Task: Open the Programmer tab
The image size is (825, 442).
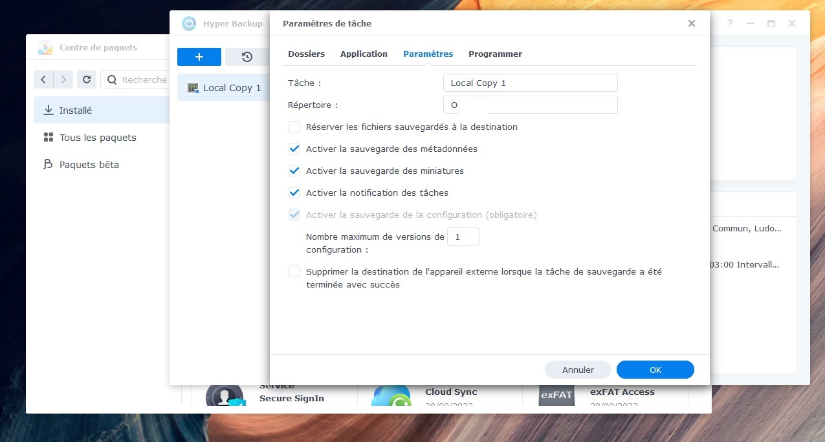Action: click(495, 54)
